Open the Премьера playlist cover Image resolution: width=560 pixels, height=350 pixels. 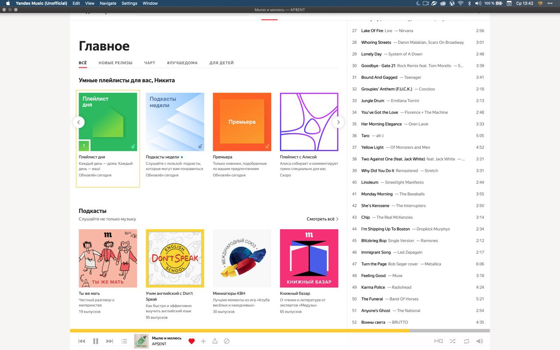242,122
